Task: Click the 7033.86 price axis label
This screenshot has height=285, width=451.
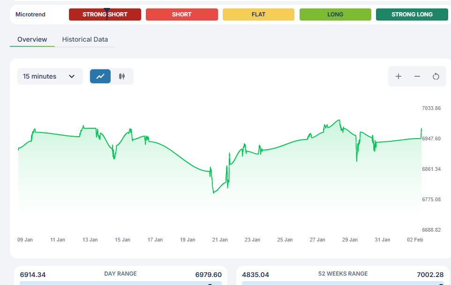Action: click(x=431, y=108)
